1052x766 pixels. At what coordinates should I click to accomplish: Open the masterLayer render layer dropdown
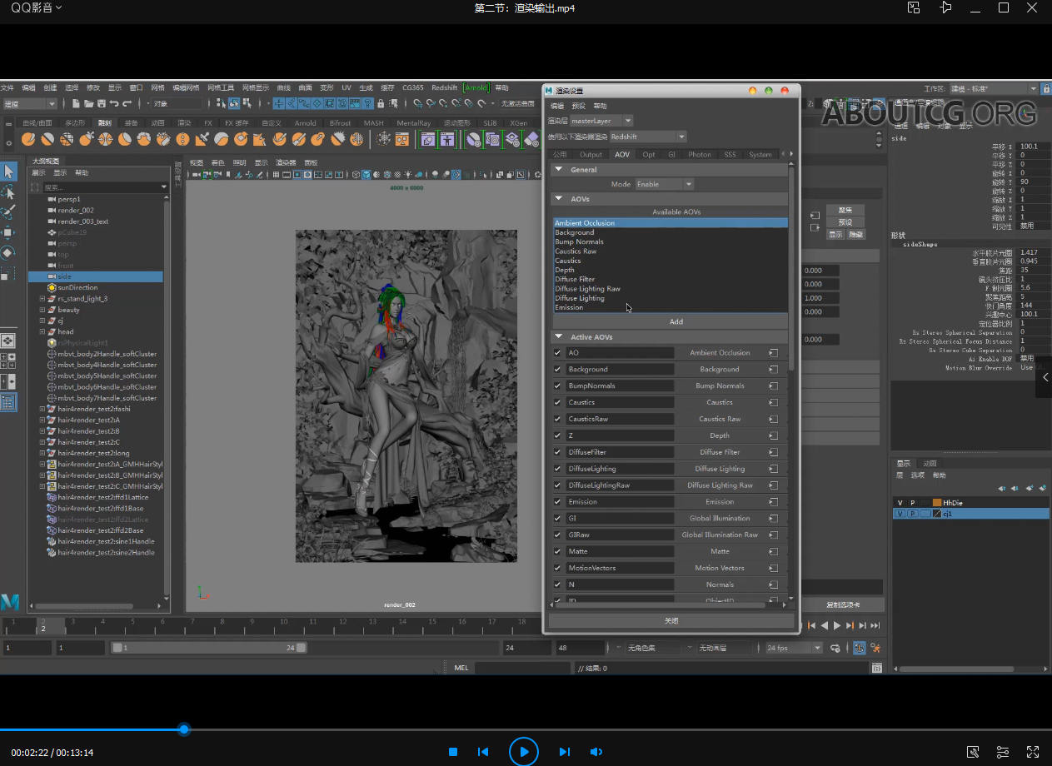tap(601, 121)
